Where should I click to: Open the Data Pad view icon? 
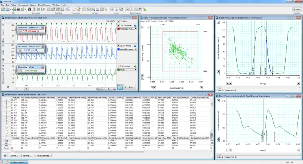49,9
